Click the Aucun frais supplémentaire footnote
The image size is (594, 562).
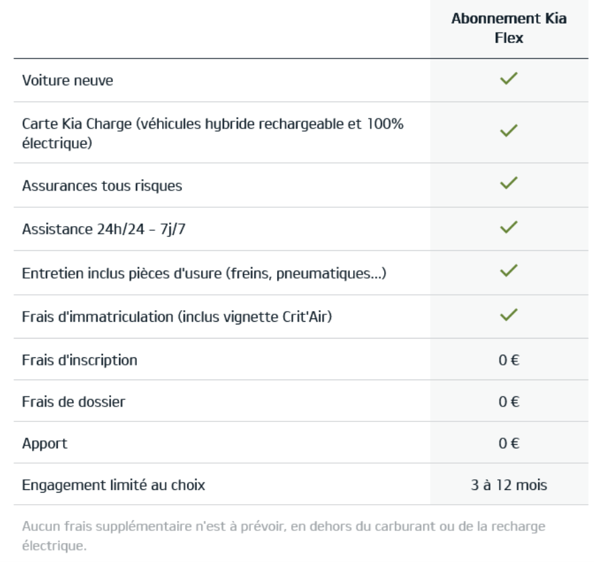pos(283,536)
